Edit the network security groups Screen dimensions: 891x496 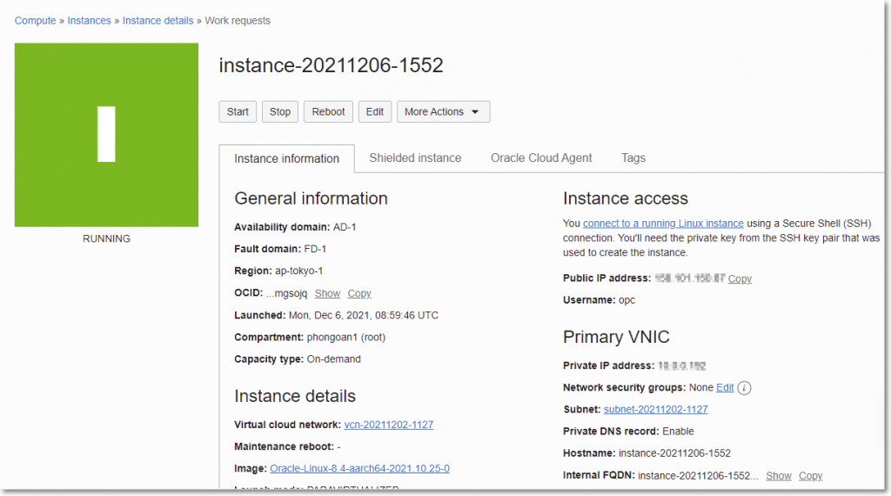725,388
